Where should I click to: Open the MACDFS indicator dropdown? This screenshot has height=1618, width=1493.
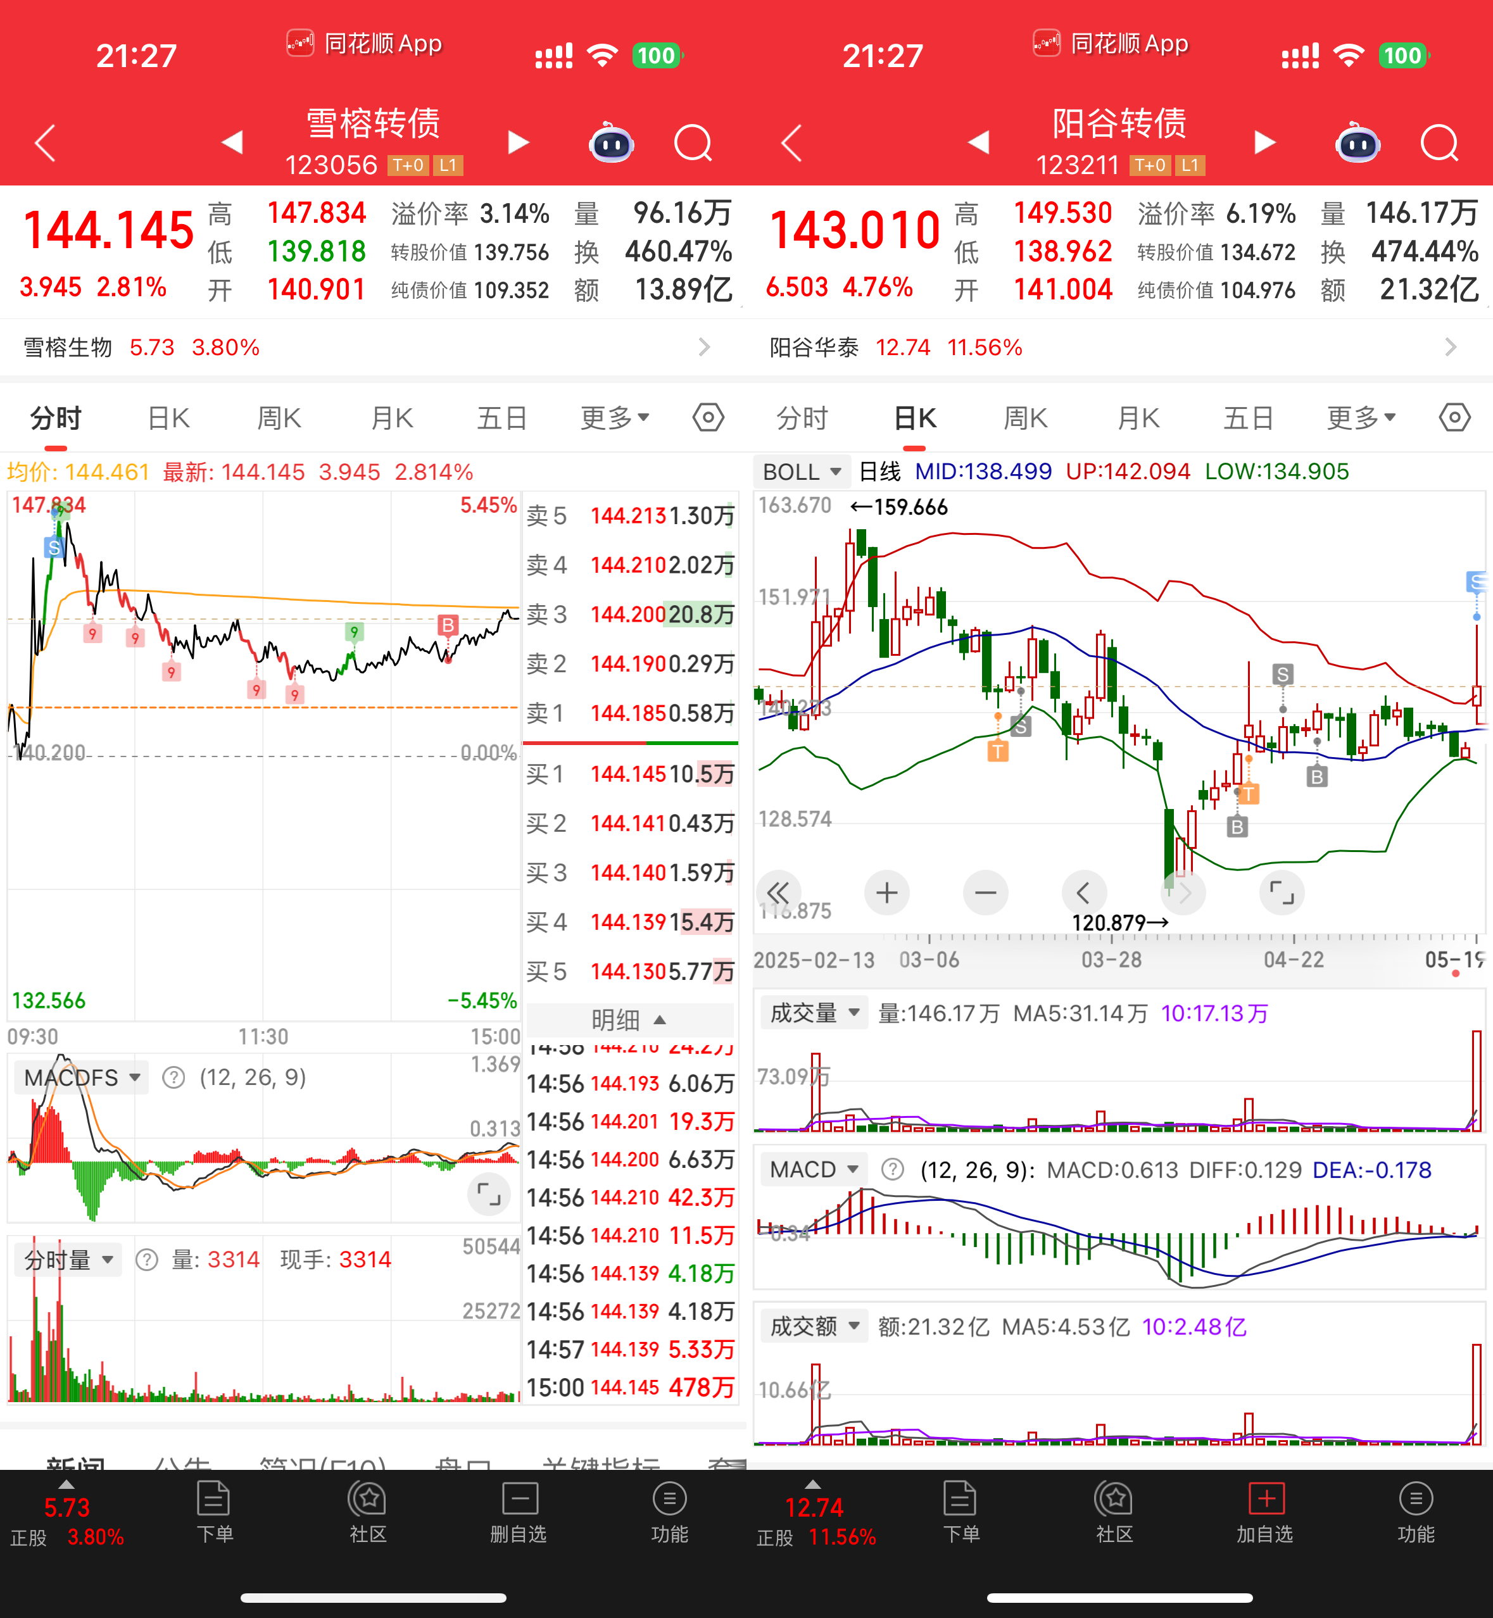[82, 1077]
